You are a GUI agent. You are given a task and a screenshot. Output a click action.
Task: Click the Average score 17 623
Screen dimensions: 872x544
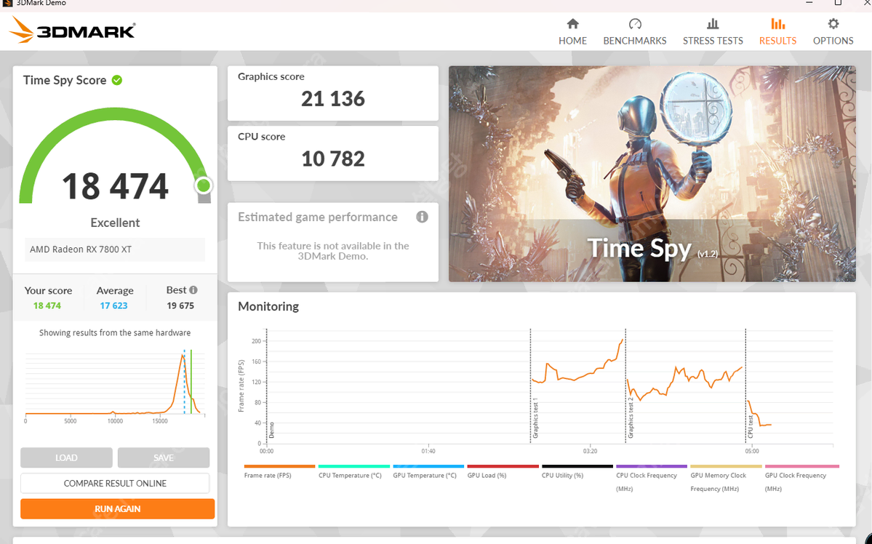[114, 305]
